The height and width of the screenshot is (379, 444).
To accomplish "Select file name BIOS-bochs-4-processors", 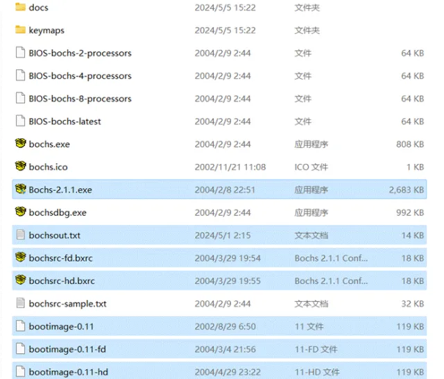I will 80,76.
